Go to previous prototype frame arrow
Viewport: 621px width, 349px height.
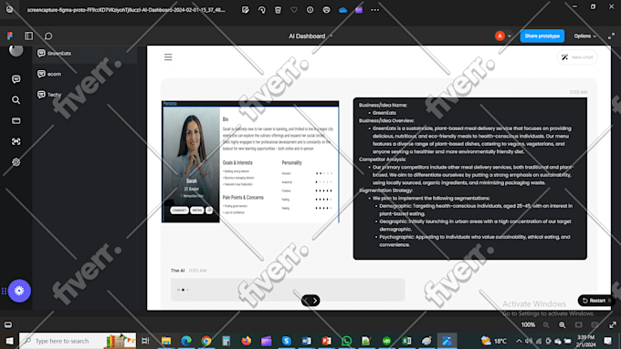click(306, 301)
